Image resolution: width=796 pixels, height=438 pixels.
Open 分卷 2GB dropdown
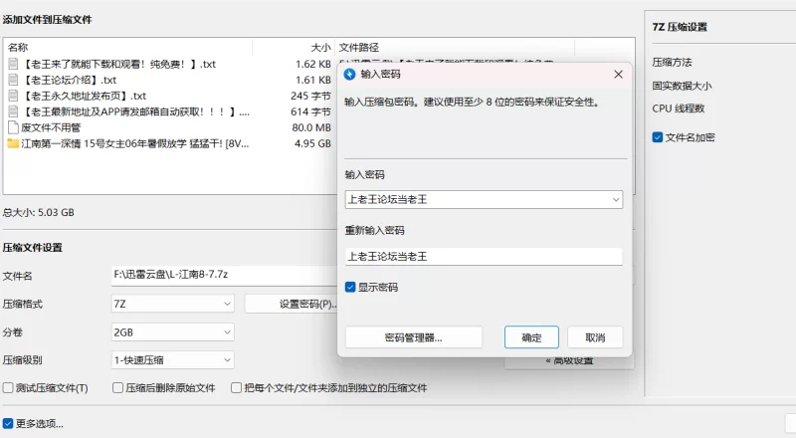coord(172,332)
